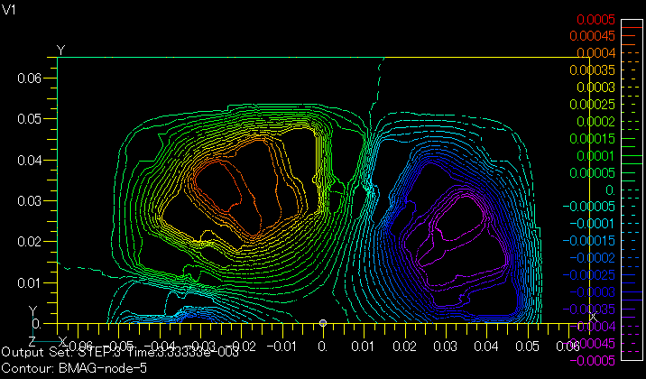Pick the blue -0.0002 legend value

[x=595, y=259]
